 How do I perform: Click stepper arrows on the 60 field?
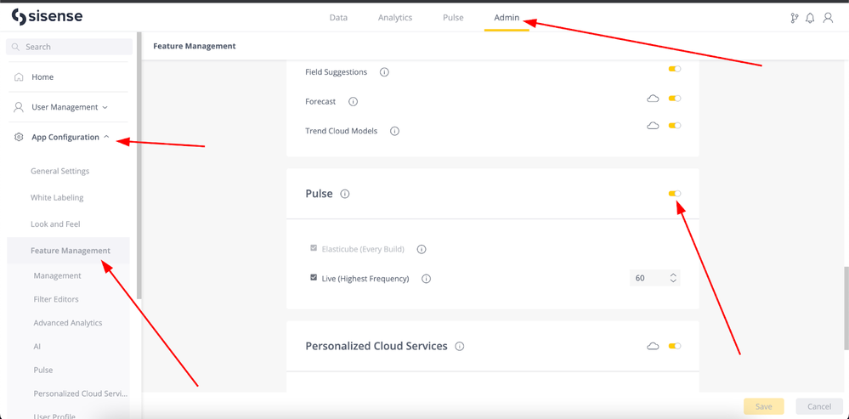click(673, 278)
